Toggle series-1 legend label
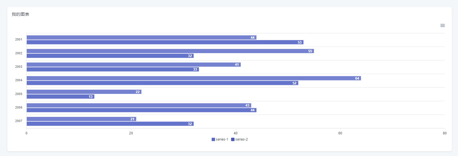Screen dimensions: 458x156 [222, 139]
